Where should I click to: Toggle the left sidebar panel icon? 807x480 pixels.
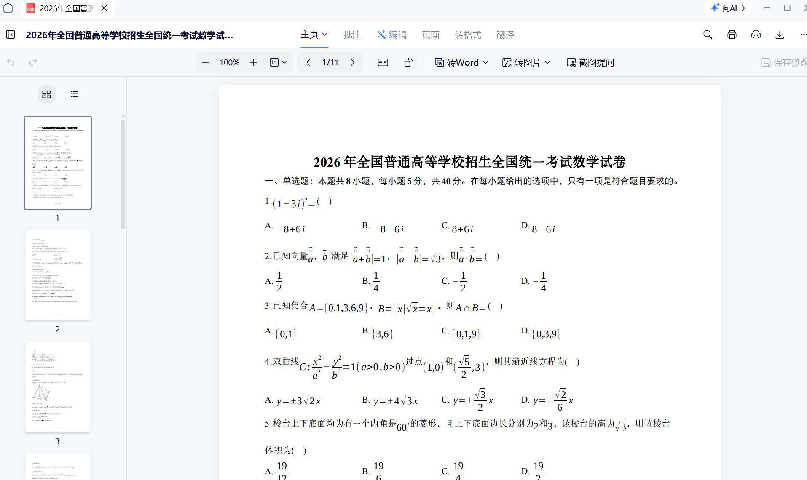(x=11, y=35)
